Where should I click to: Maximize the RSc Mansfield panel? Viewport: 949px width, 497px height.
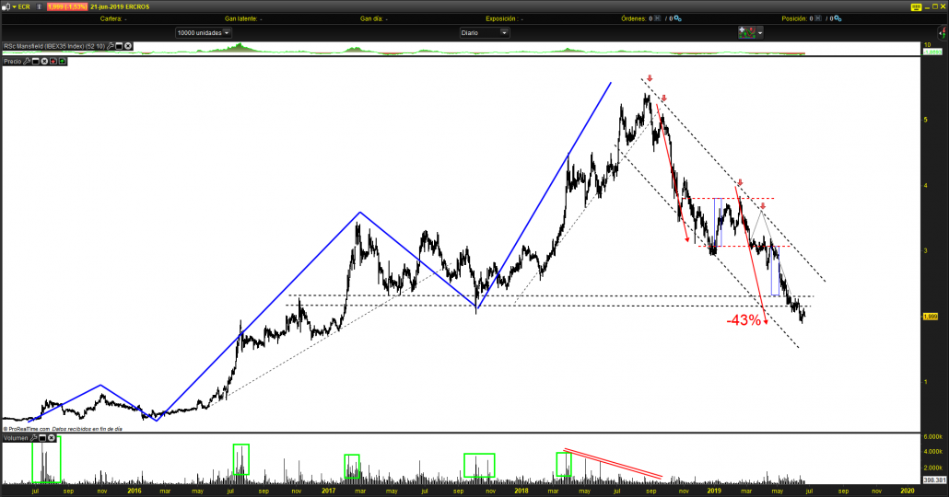click(119, 46)
